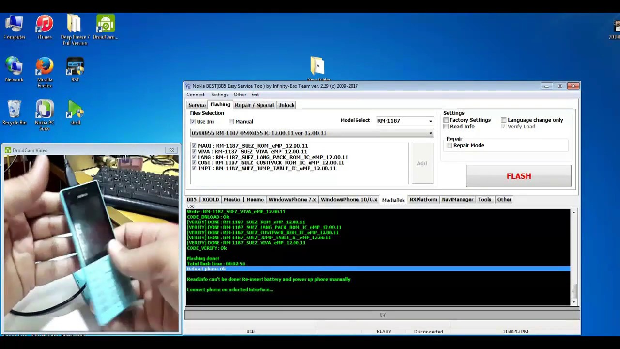The image size is (620, 349).
Task: Close the DroidCam Video window
Action: 171,150
